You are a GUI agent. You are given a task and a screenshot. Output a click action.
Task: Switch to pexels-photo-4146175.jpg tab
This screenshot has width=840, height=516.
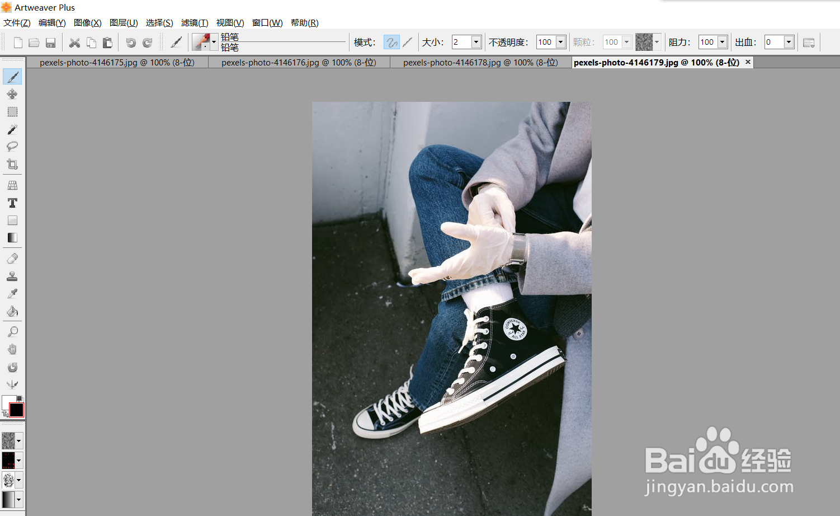click(x=117, y=63)
